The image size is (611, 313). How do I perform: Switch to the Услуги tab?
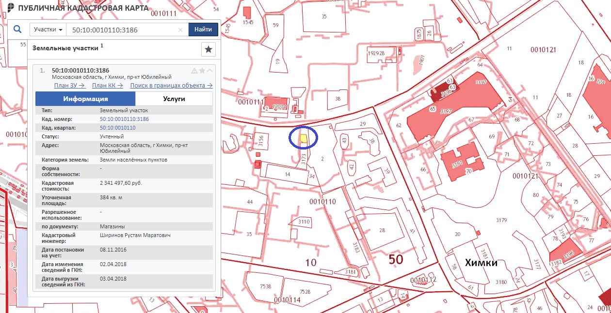(x=174, y=99)
